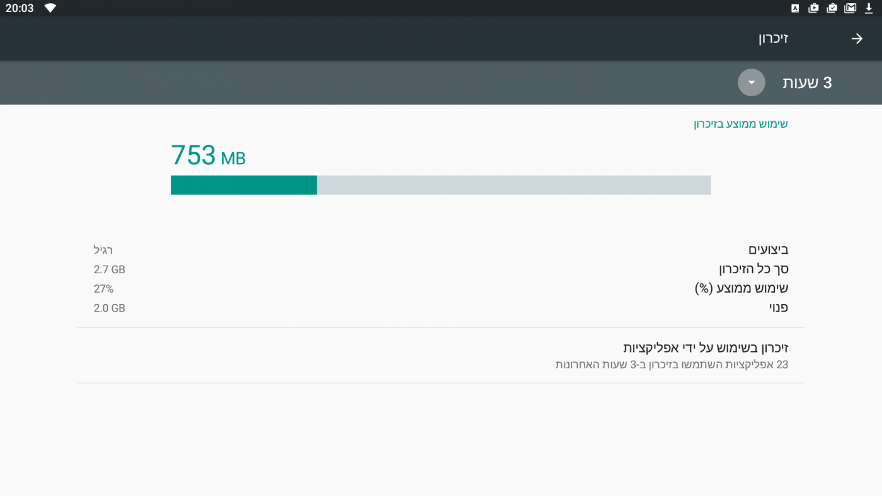Click the Wi-Fi status icon
Image resolution: width=882 pixels, height=496 pixels.
coord(50,8)
